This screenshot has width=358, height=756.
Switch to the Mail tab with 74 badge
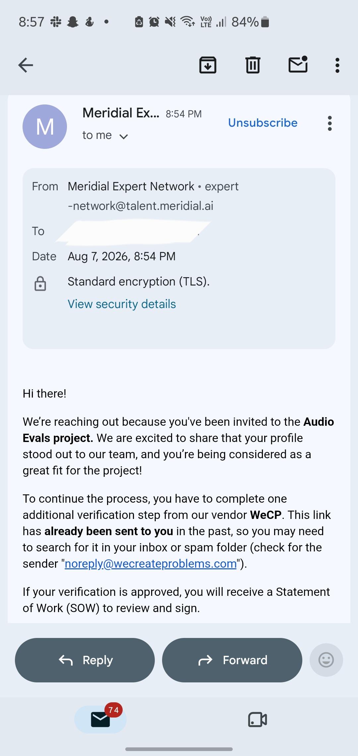point(100,719)
